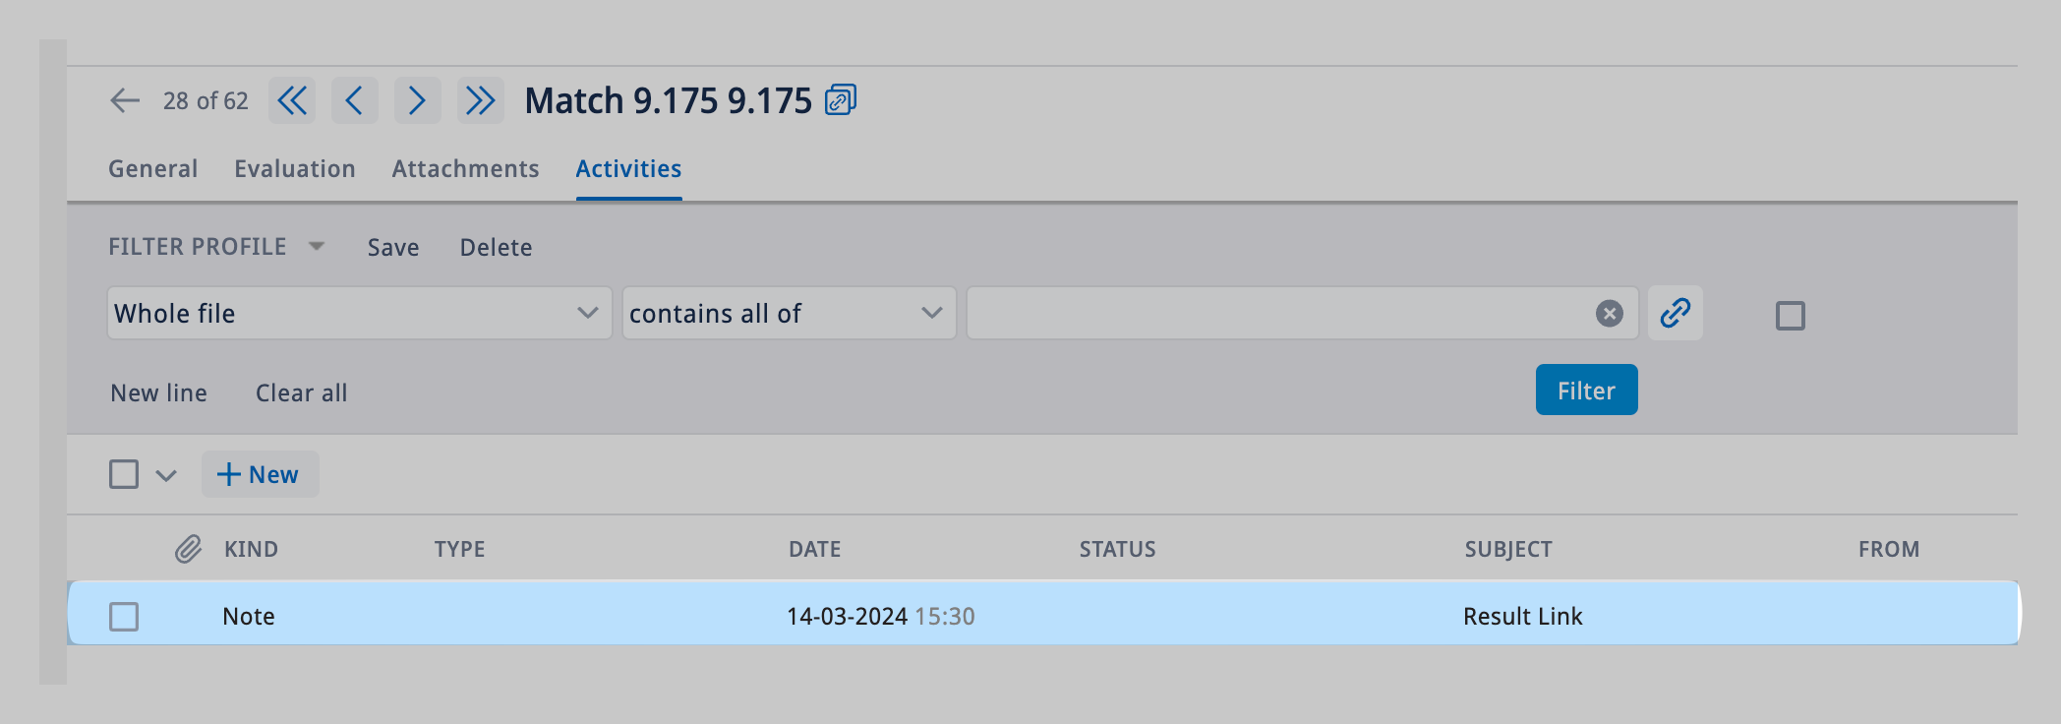Go to the previous record

click(x=355, y=100)
